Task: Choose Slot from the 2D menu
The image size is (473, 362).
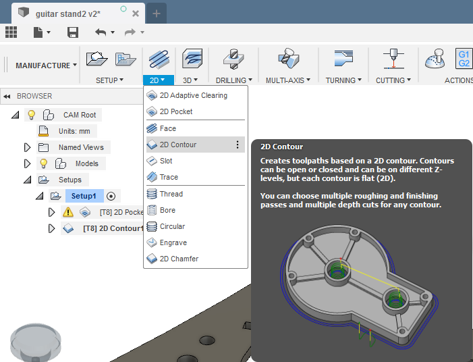Action: [196, 161]
